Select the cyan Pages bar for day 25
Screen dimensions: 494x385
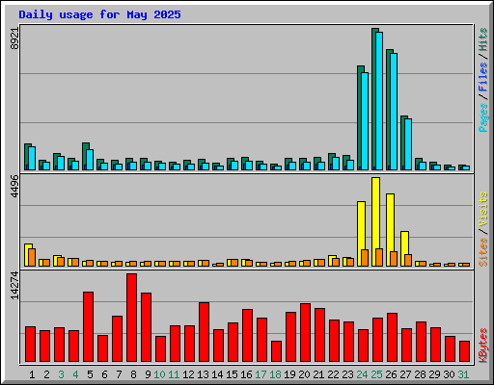[379, 101]
